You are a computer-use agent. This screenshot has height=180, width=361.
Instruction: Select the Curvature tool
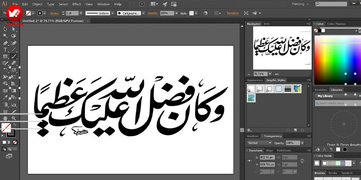tap(14, 43)
